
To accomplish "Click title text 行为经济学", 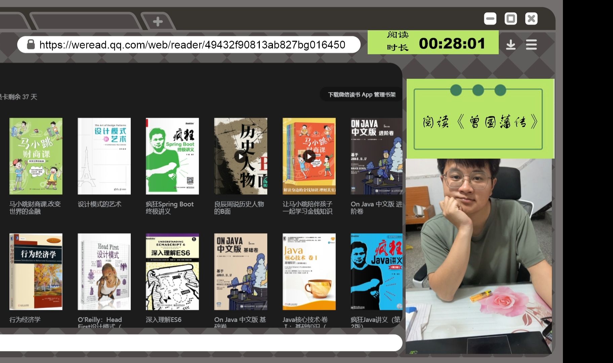I will 25,320.
